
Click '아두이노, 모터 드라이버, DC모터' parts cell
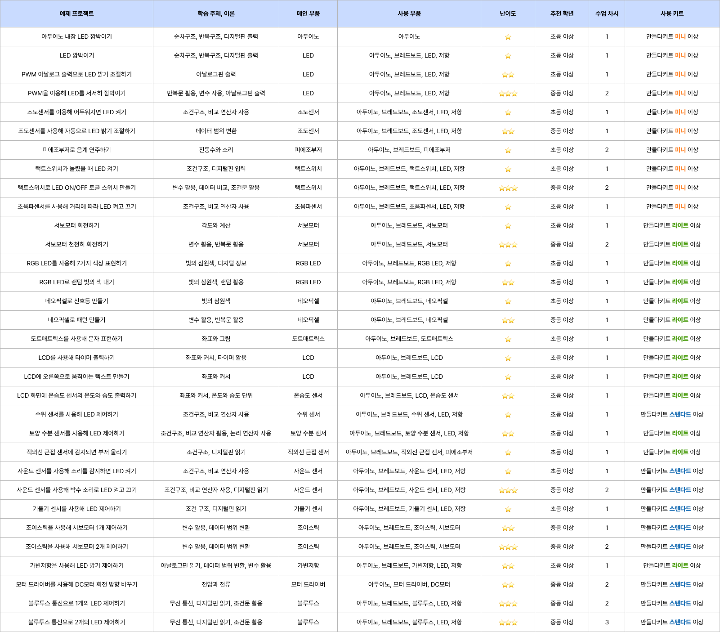409,584
